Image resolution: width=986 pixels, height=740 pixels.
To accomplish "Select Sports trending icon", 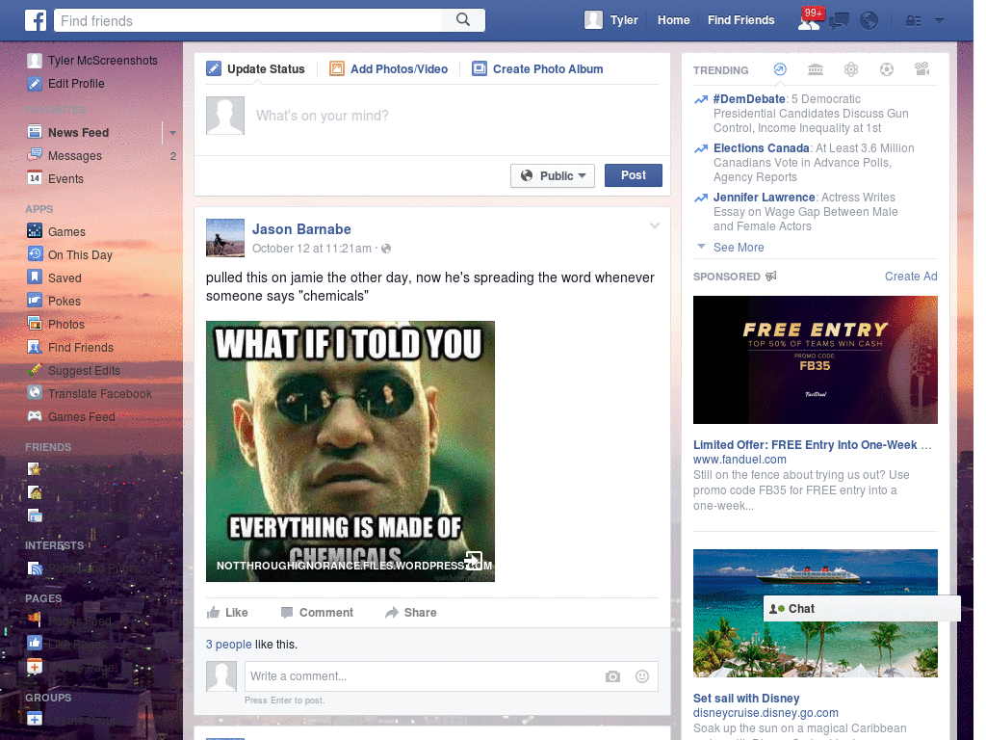I will pyautogui.click(x=887, y=69).
